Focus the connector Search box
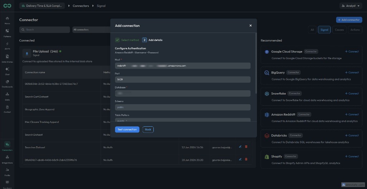 (x=44, y=30)
